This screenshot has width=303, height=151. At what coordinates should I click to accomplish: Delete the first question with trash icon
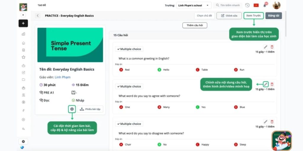pyautogui.click(x=272, y=47)
